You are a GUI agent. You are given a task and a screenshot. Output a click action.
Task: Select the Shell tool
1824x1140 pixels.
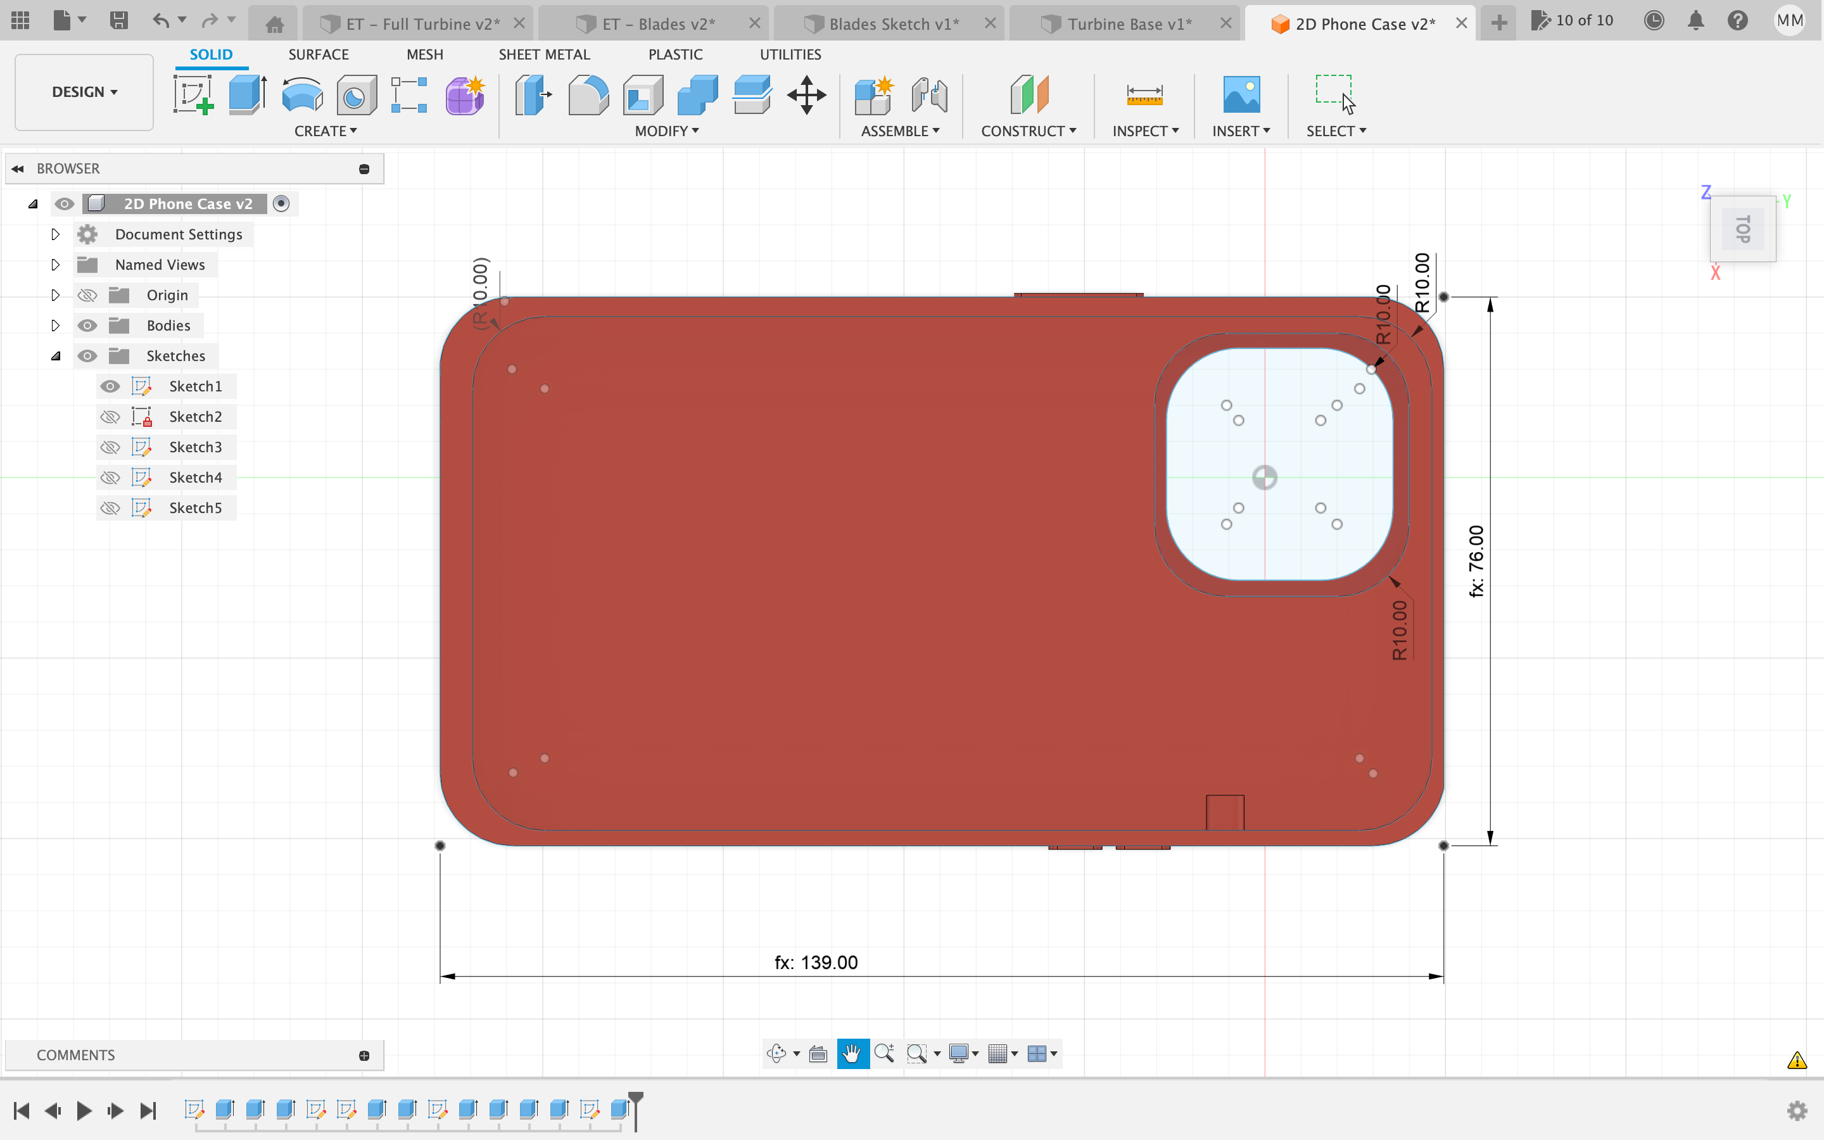(643, 95)
